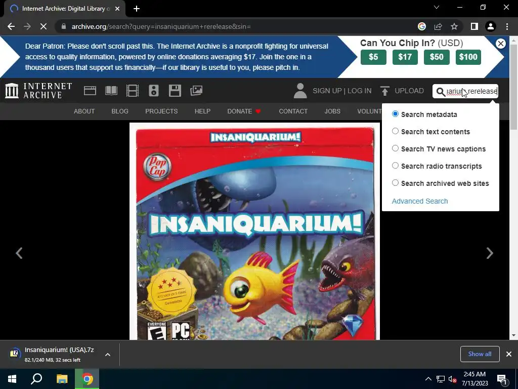Click the downloaded 7z file icon
The width and height of the screenshot is (518, 389).
pyautogui.click(x=15, y=354)
